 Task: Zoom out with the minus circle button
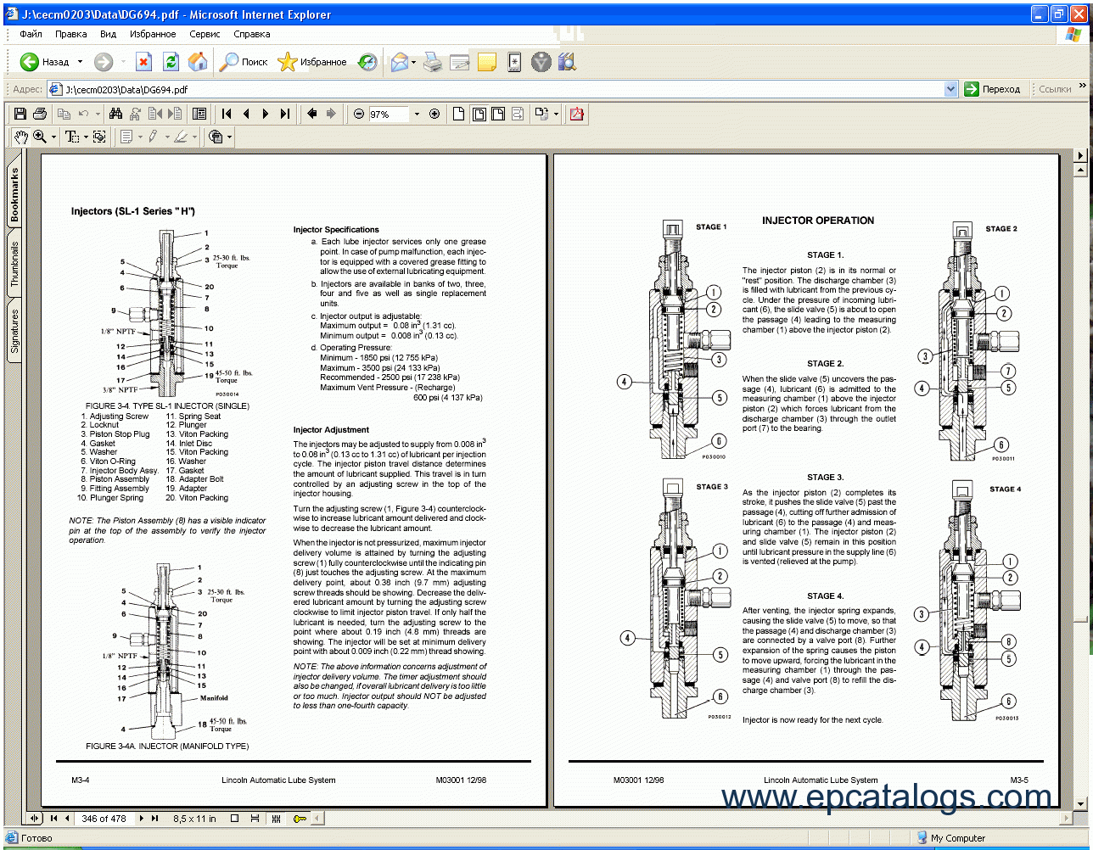pos(359,114)
